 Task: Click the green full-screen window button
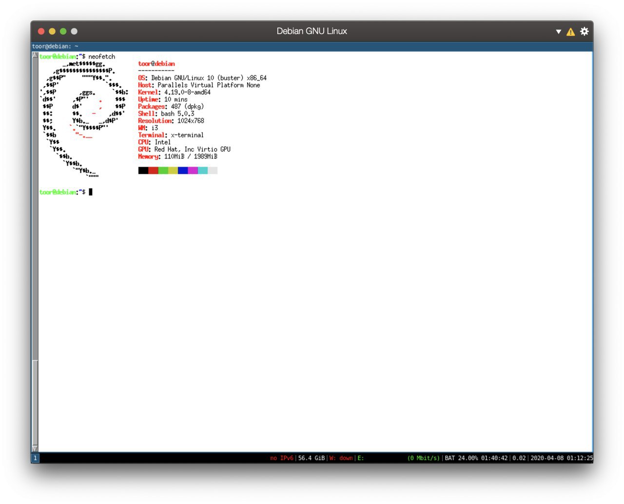tap(63, 31)
